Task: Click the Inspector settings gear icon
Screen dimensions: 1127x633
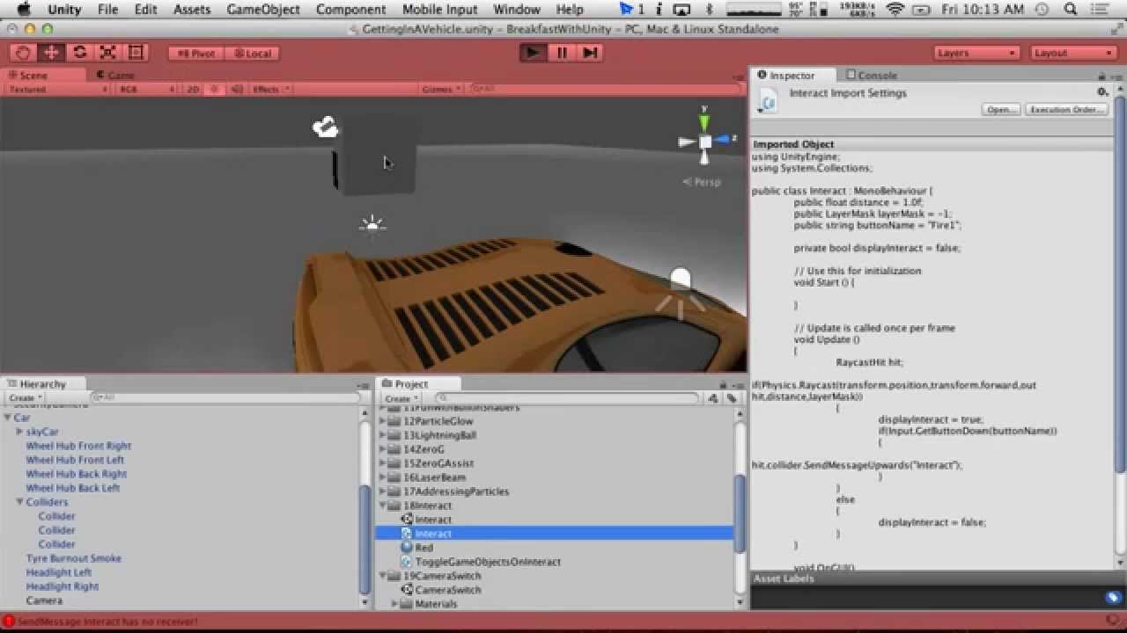Action: point(1101,91)
